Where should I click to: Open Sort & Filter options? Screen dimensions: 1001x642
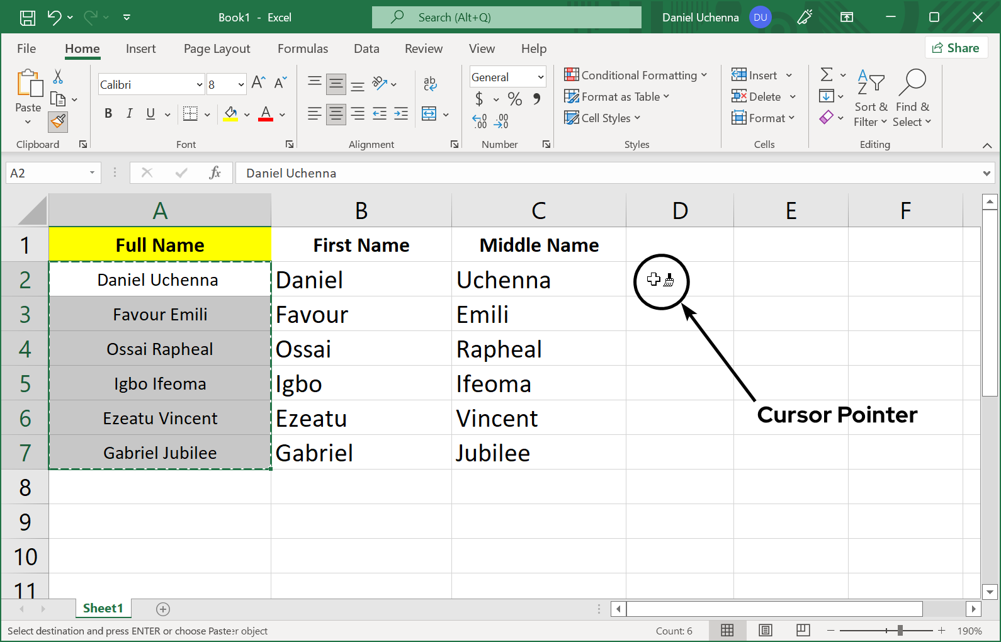pyautogui.click(x=871, y=99)
